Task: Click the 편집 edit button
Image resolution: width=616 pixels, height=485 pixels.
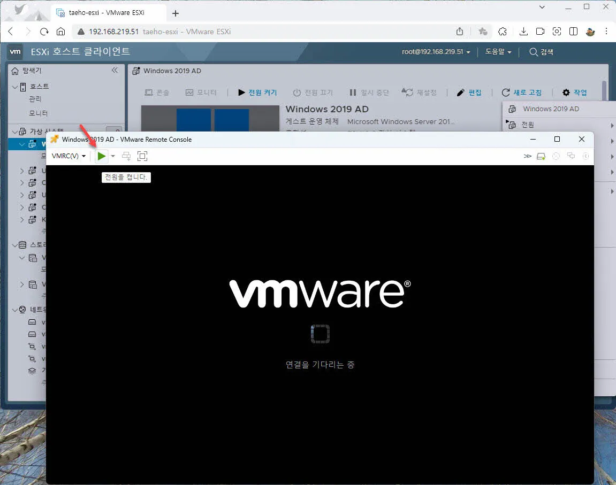Action: (469, 92)
